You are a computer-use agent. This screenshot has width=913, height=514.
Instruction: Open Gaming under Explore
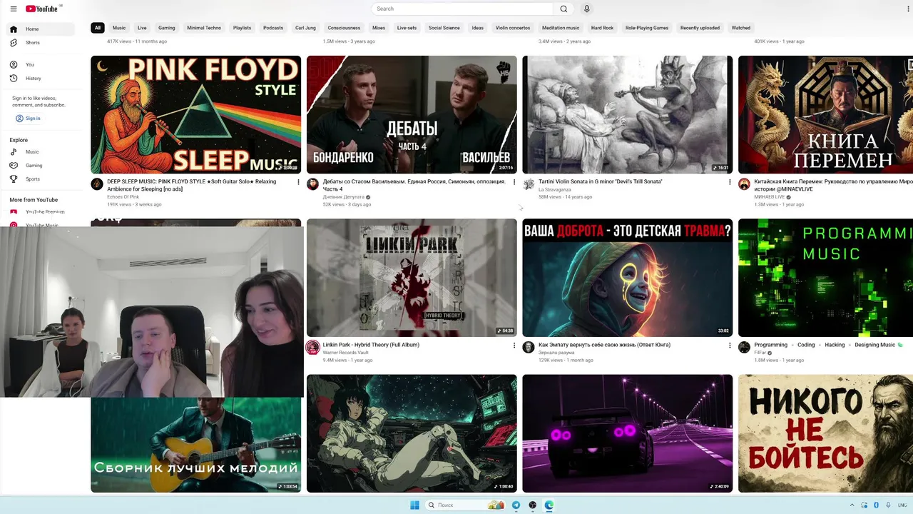[41, 166]
